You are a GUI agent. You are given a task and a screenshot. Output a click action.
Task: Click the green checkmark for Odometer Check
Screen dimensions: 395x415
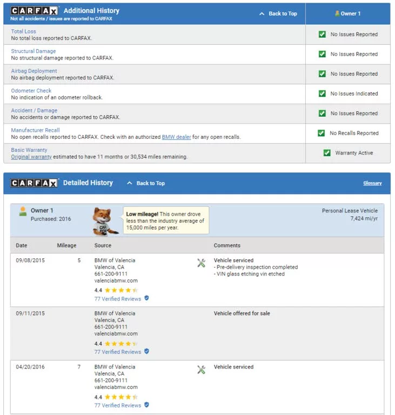322,93
